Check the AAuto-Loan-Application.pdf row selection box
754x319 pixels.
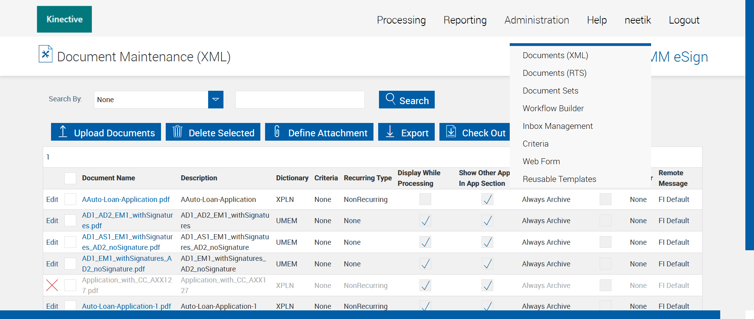click(70, 200)
